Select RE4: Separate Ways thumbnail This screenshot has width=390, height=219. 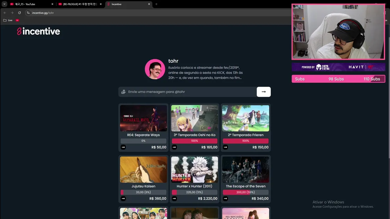(144, 118)
